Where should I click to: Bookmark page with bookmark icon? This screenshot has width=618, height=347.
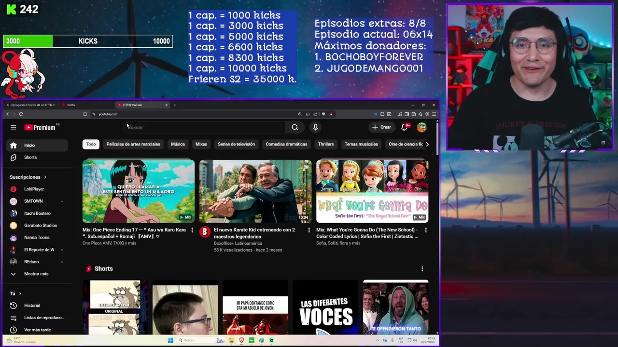pos(85,114)
